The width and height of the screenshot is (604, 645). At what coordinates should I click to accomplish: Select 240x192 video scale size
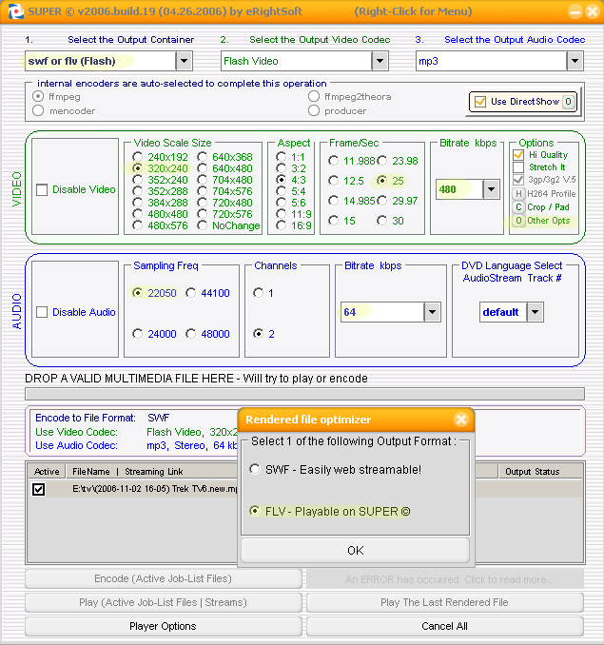click(x=137, y=157)
